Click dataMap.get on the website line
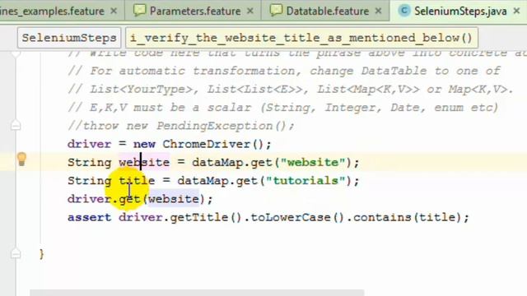527x296 pixels. pyautogui.click(x=232, y=163)
